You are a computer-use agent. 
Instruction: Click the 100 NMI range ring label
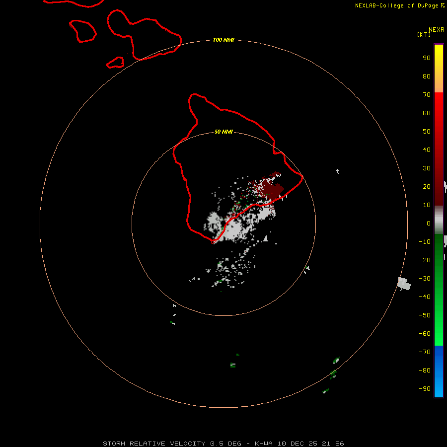point(223,40)
